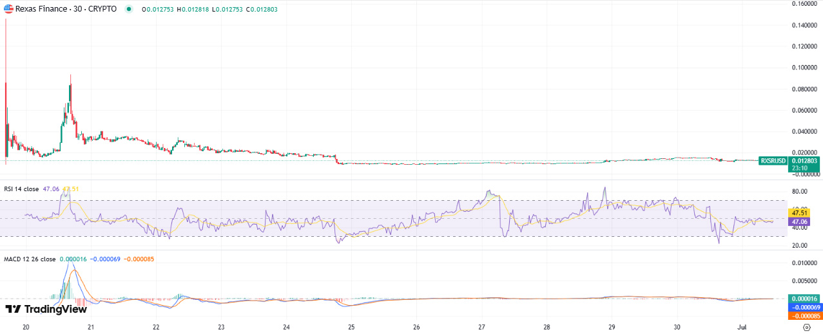Click the RXSRUSD symbol tag on price axis
The image size is (823, 334).
tap(773, 160)
